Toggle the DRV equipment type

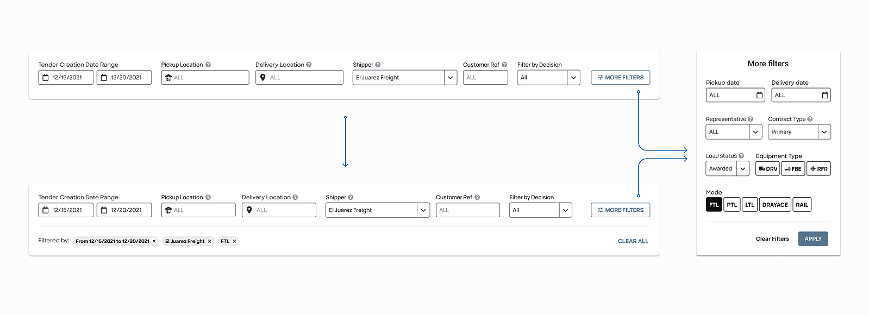coord(767,169)
